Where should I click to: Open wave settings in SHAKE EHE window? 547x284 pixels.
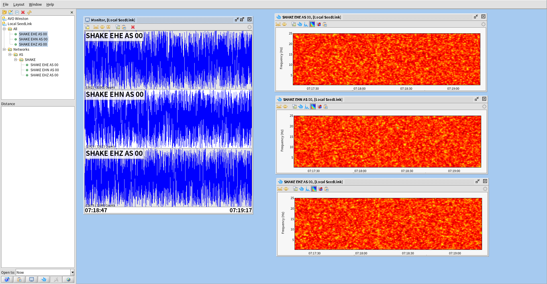293,24
